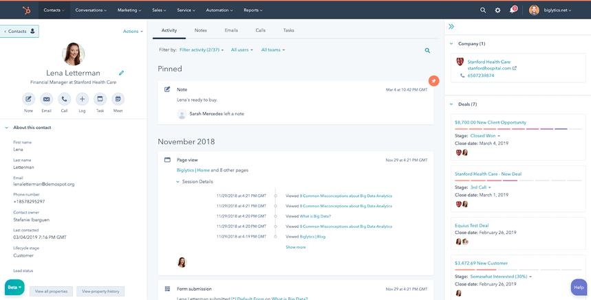This screenshot has width=591, height=300.
Task: Open the Biglytics | Home page link
Action: pos(193,170)
